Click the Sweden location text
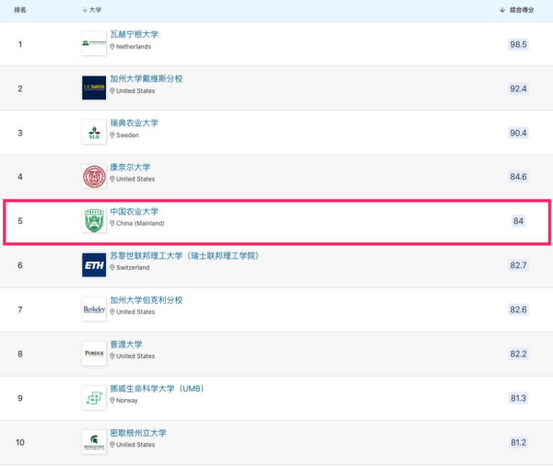553x467 pixels. [x=128, y=135]
